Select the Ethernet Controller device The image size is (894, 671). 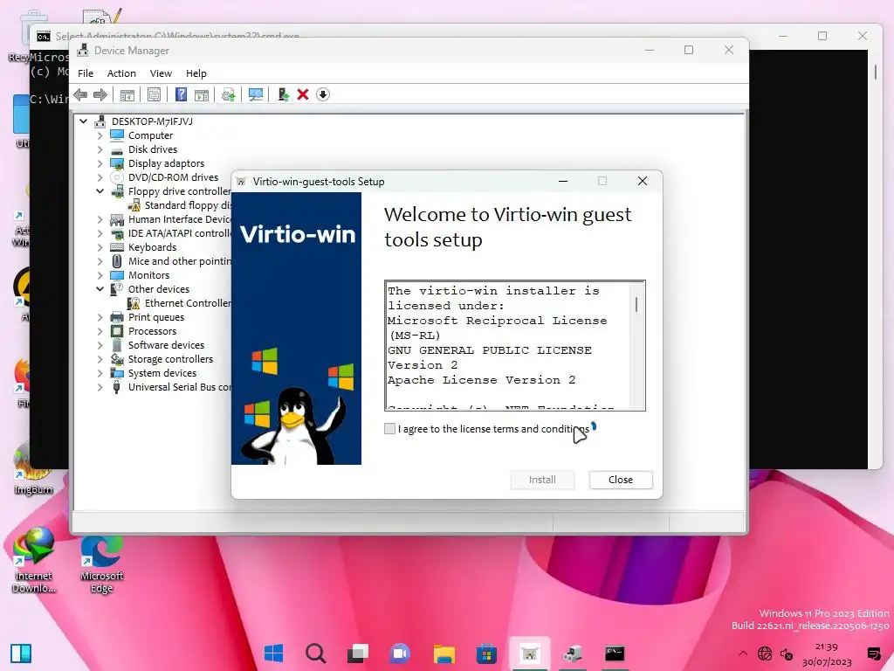(x=188, y=303)
